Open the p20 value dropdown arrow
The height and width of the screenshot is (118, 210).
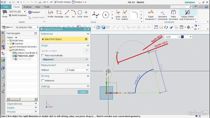(x=190, y=37)
